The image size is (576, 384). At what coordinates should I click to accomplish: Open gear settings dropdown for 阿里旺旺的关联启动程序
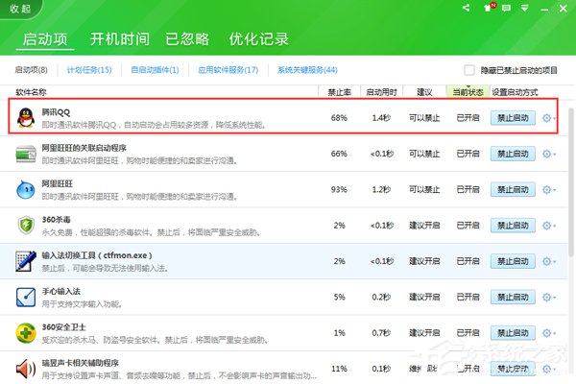549,154
